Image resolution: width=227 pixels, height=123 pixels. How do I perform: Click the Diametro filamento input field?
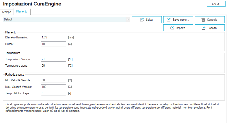[53, 37]
